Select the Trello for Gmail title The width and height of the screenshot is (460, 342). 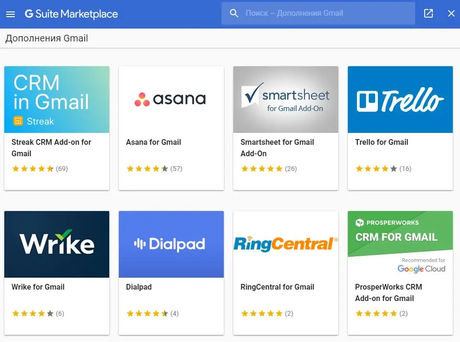tap(381, 142)
